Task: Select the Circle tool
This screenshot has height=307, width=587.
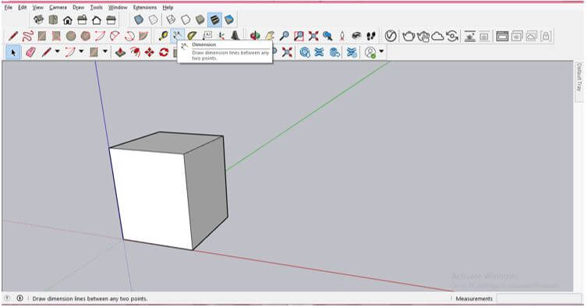Action: 71,36
